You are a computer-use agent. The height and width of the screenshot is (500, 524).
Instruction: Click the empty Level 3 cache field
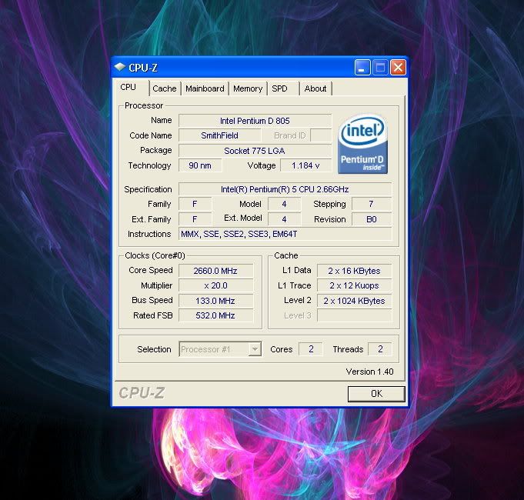click(x=354, y=315)
